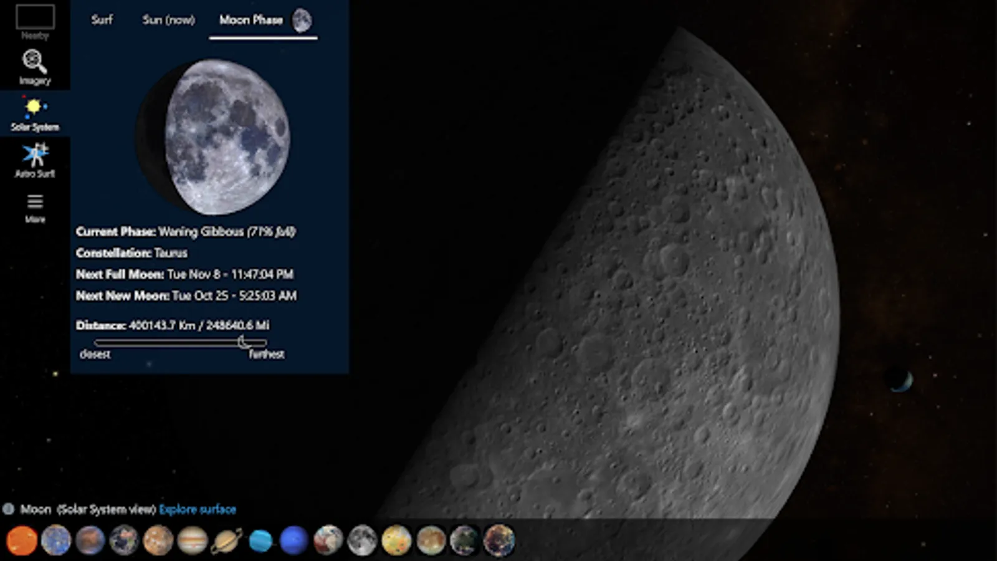This screenshot has height=561, width=997.
Task: Select the yellow Io moon icon
Action: point(396,540)
